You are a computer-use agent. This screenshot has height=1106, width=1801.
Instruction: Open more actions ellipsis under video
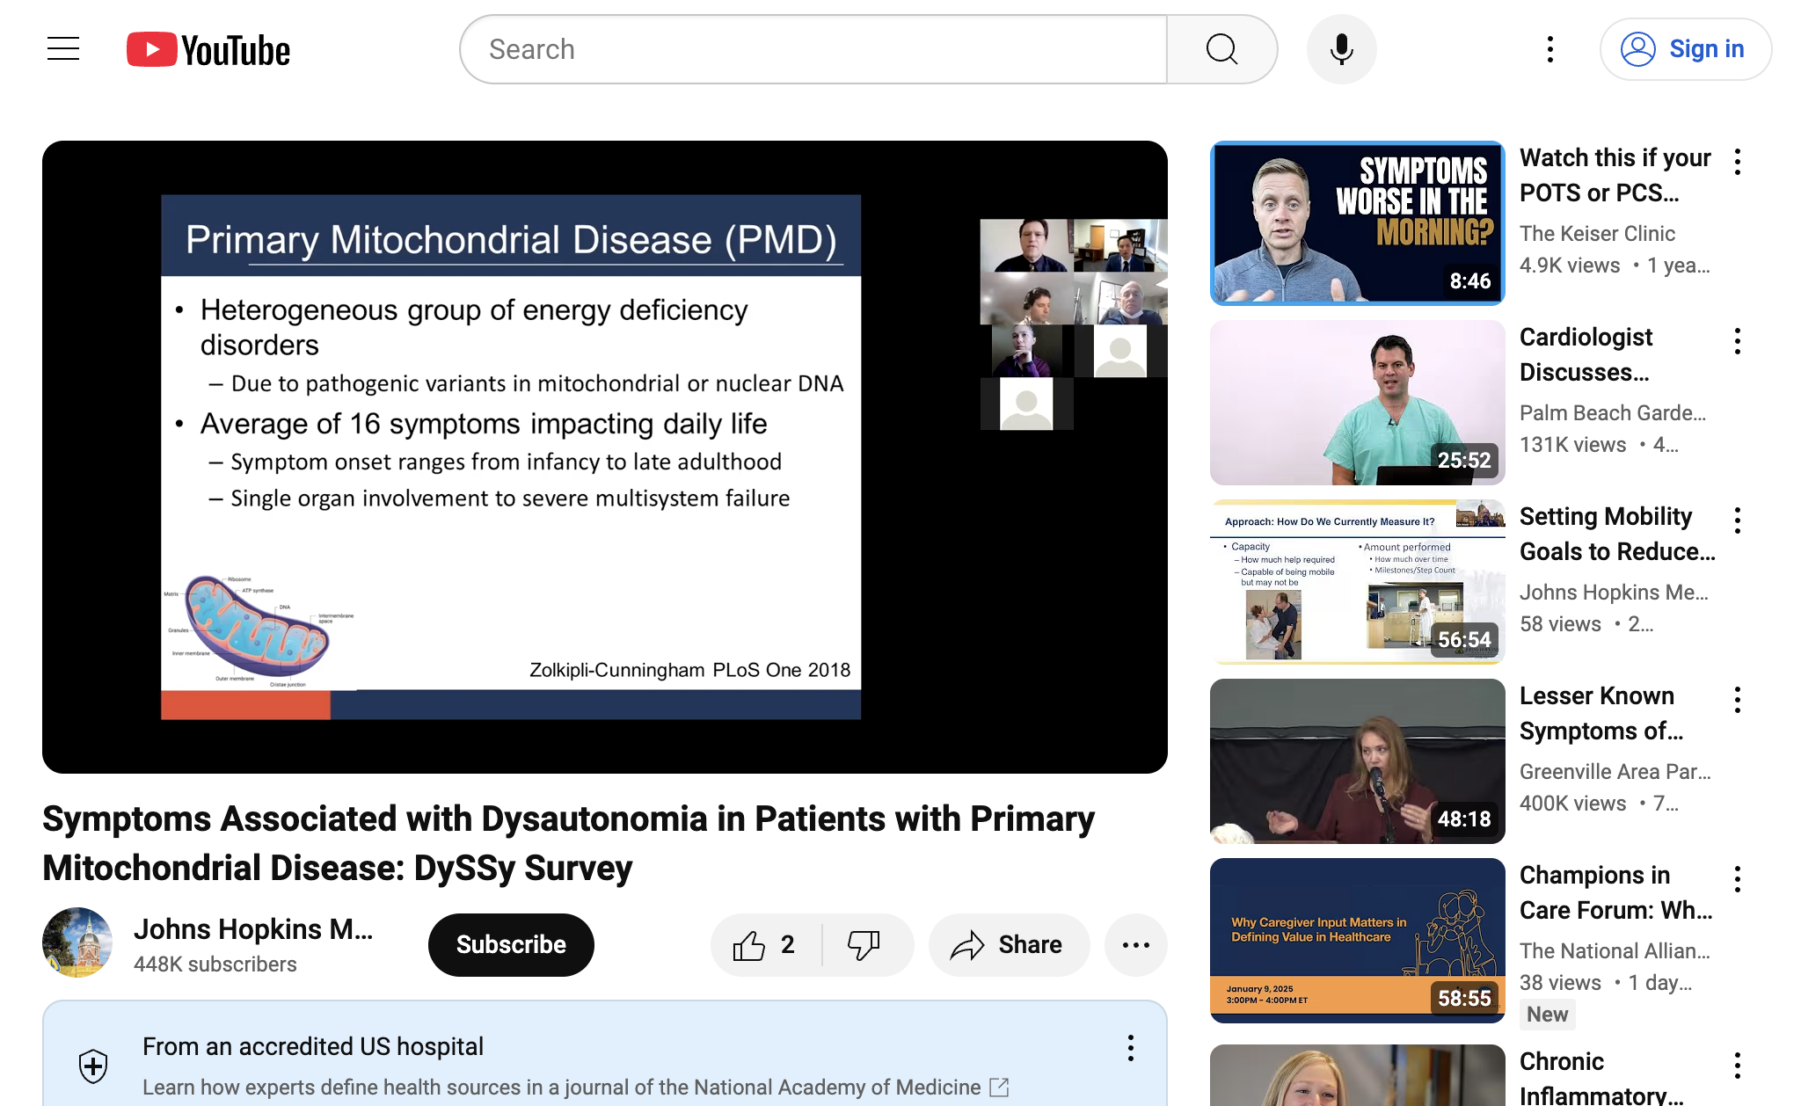click(1136, 945)
